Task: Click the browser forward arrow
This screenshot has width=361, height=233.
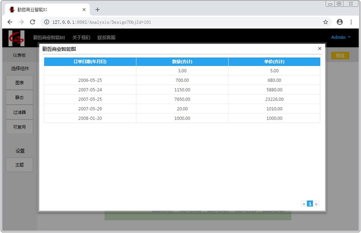Action: click(x=21, y=22)
